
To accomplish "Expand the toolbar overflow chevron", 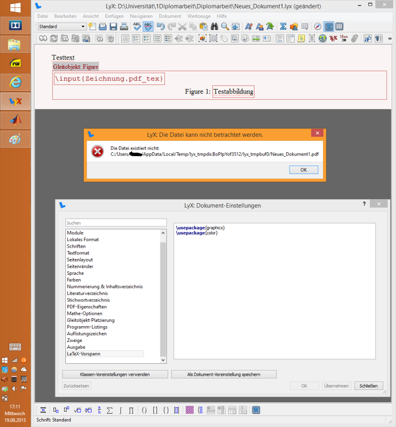I will pyautogui.click(x=390, y=39).
